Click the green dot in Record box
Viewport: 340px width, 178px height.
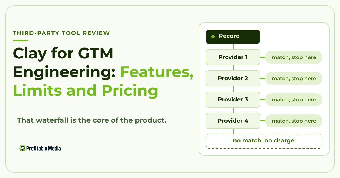[213, 37]
